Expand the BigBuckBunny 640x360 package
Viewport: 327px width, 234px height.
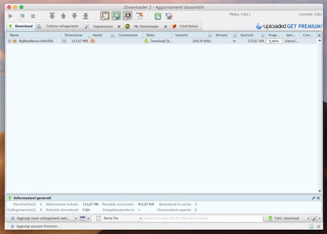(x=9, y=41)
